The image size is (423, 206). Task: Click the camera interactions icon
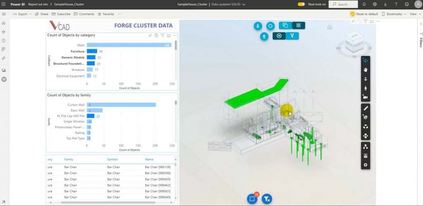(366, 97)
